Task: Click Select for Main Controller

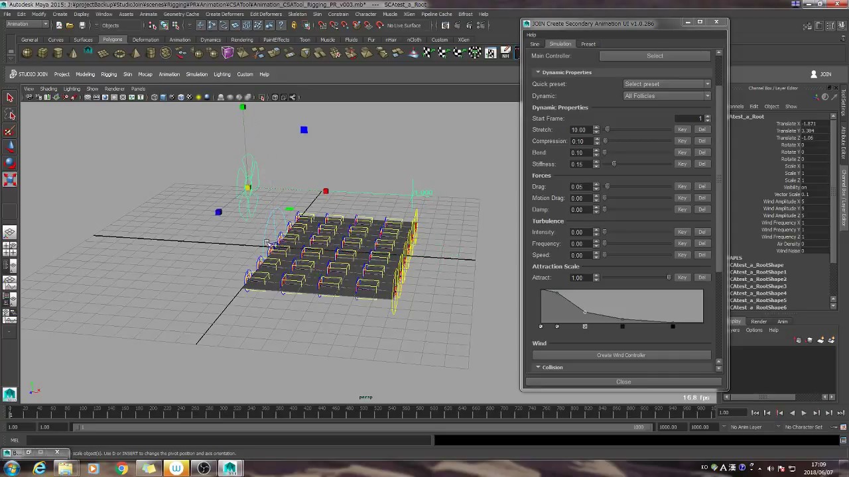Action: [x=655, y=56]
